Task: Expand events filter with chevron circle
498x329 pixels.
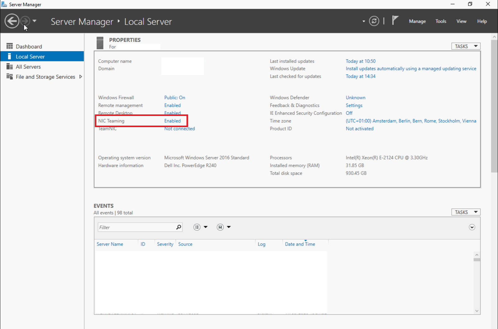Action: pos(472,227)
